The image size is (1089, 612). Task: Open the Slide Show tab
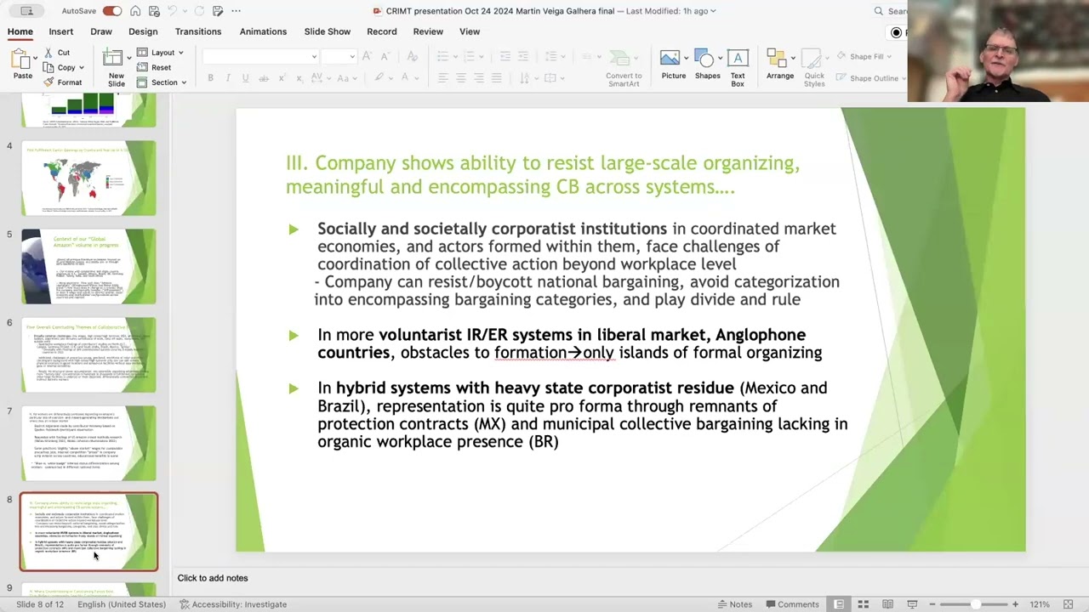point(328,31)
